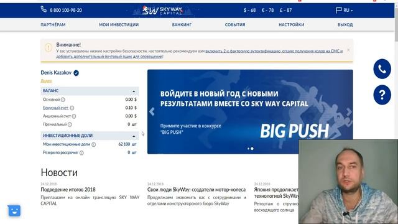Collapse the ИНВЕСТИЦИОННЫЕ ДОЛИ section arrow
The height and width of the screenshot is (224, 398).
coord(134,136)
